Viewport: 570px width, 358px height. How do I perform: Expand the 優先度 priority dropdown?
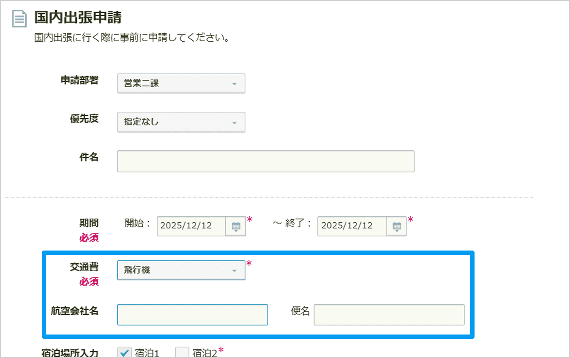(x=181, y=122)
